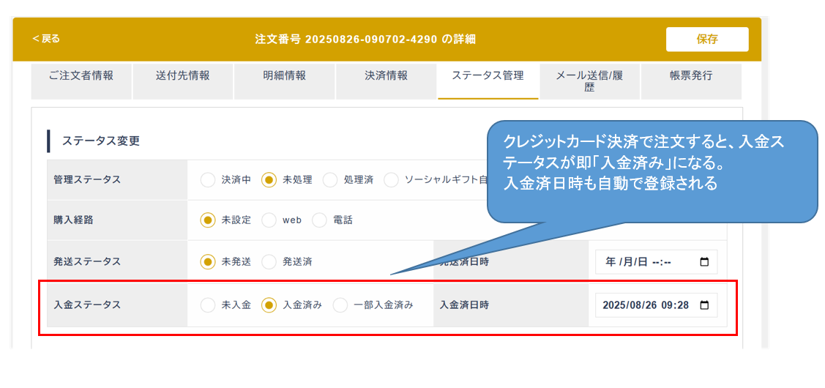825x388 pixels.
Task: Click the Save (保存) button
Action: (x=706, y=40)
